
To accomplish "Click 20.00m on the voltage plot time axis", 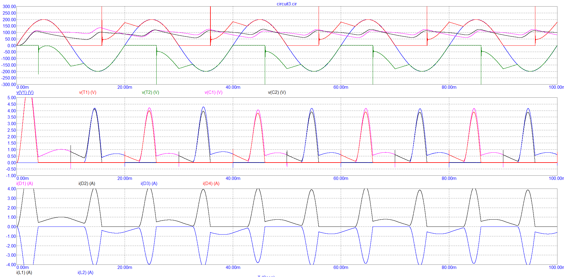I will [x=125, y=87].
